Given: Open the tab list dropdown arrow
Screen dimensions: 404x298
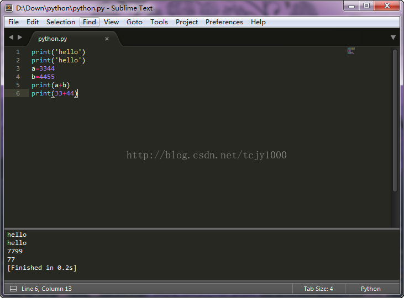Looking at the screenshot, I should tap(393, 38).
